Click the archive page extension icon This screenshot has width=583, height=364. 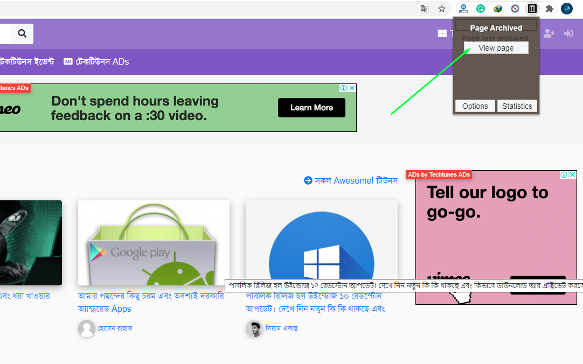pyautogui.click(x=532, y=9)
